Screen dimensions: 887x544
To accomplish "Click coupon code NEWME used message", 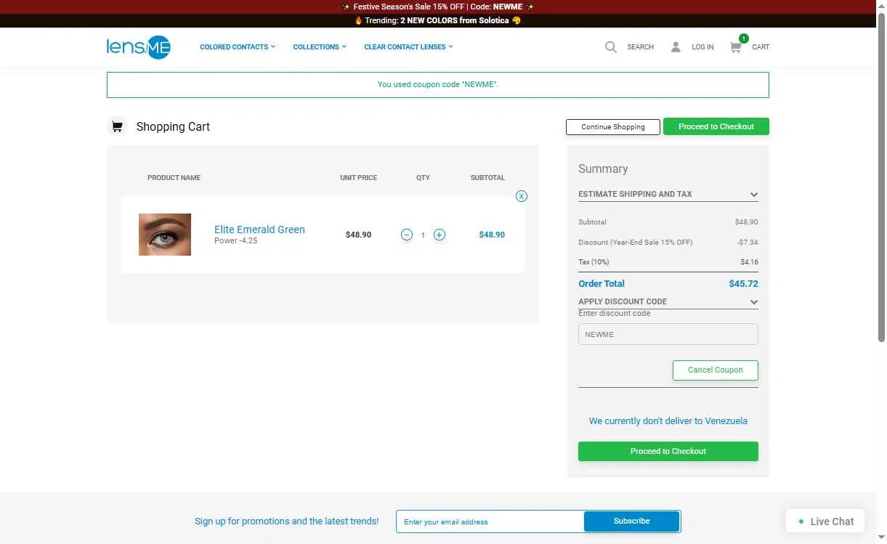I will click(438, 85).
